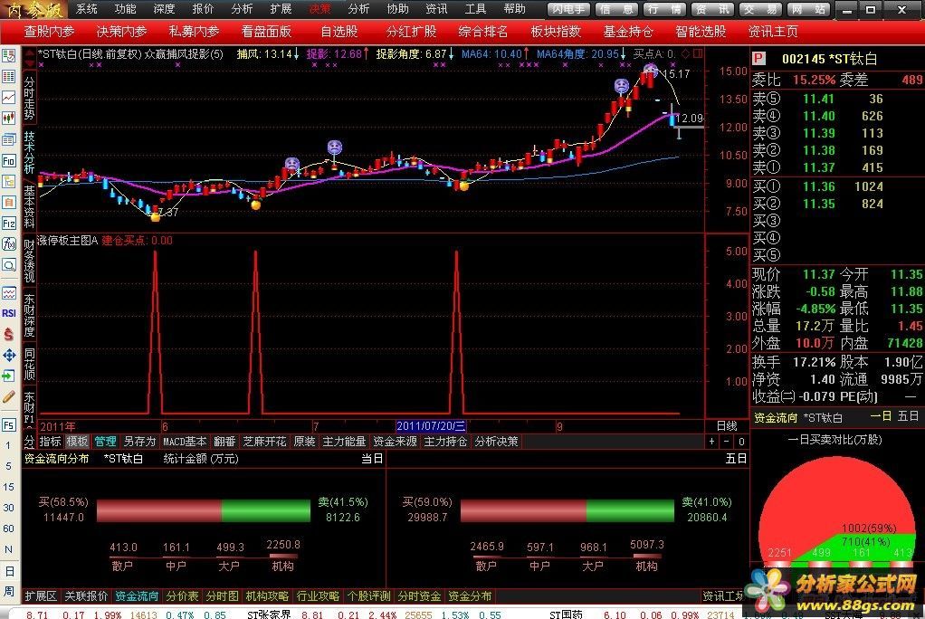Open 基金持仓 in red toolbar
This screenshot has height=619, width=925.
pyautogui.click(x=628, y=32)
